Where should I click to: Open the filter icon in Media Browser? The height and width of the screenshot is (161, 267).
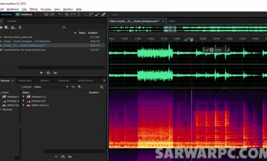click(102, 87)
